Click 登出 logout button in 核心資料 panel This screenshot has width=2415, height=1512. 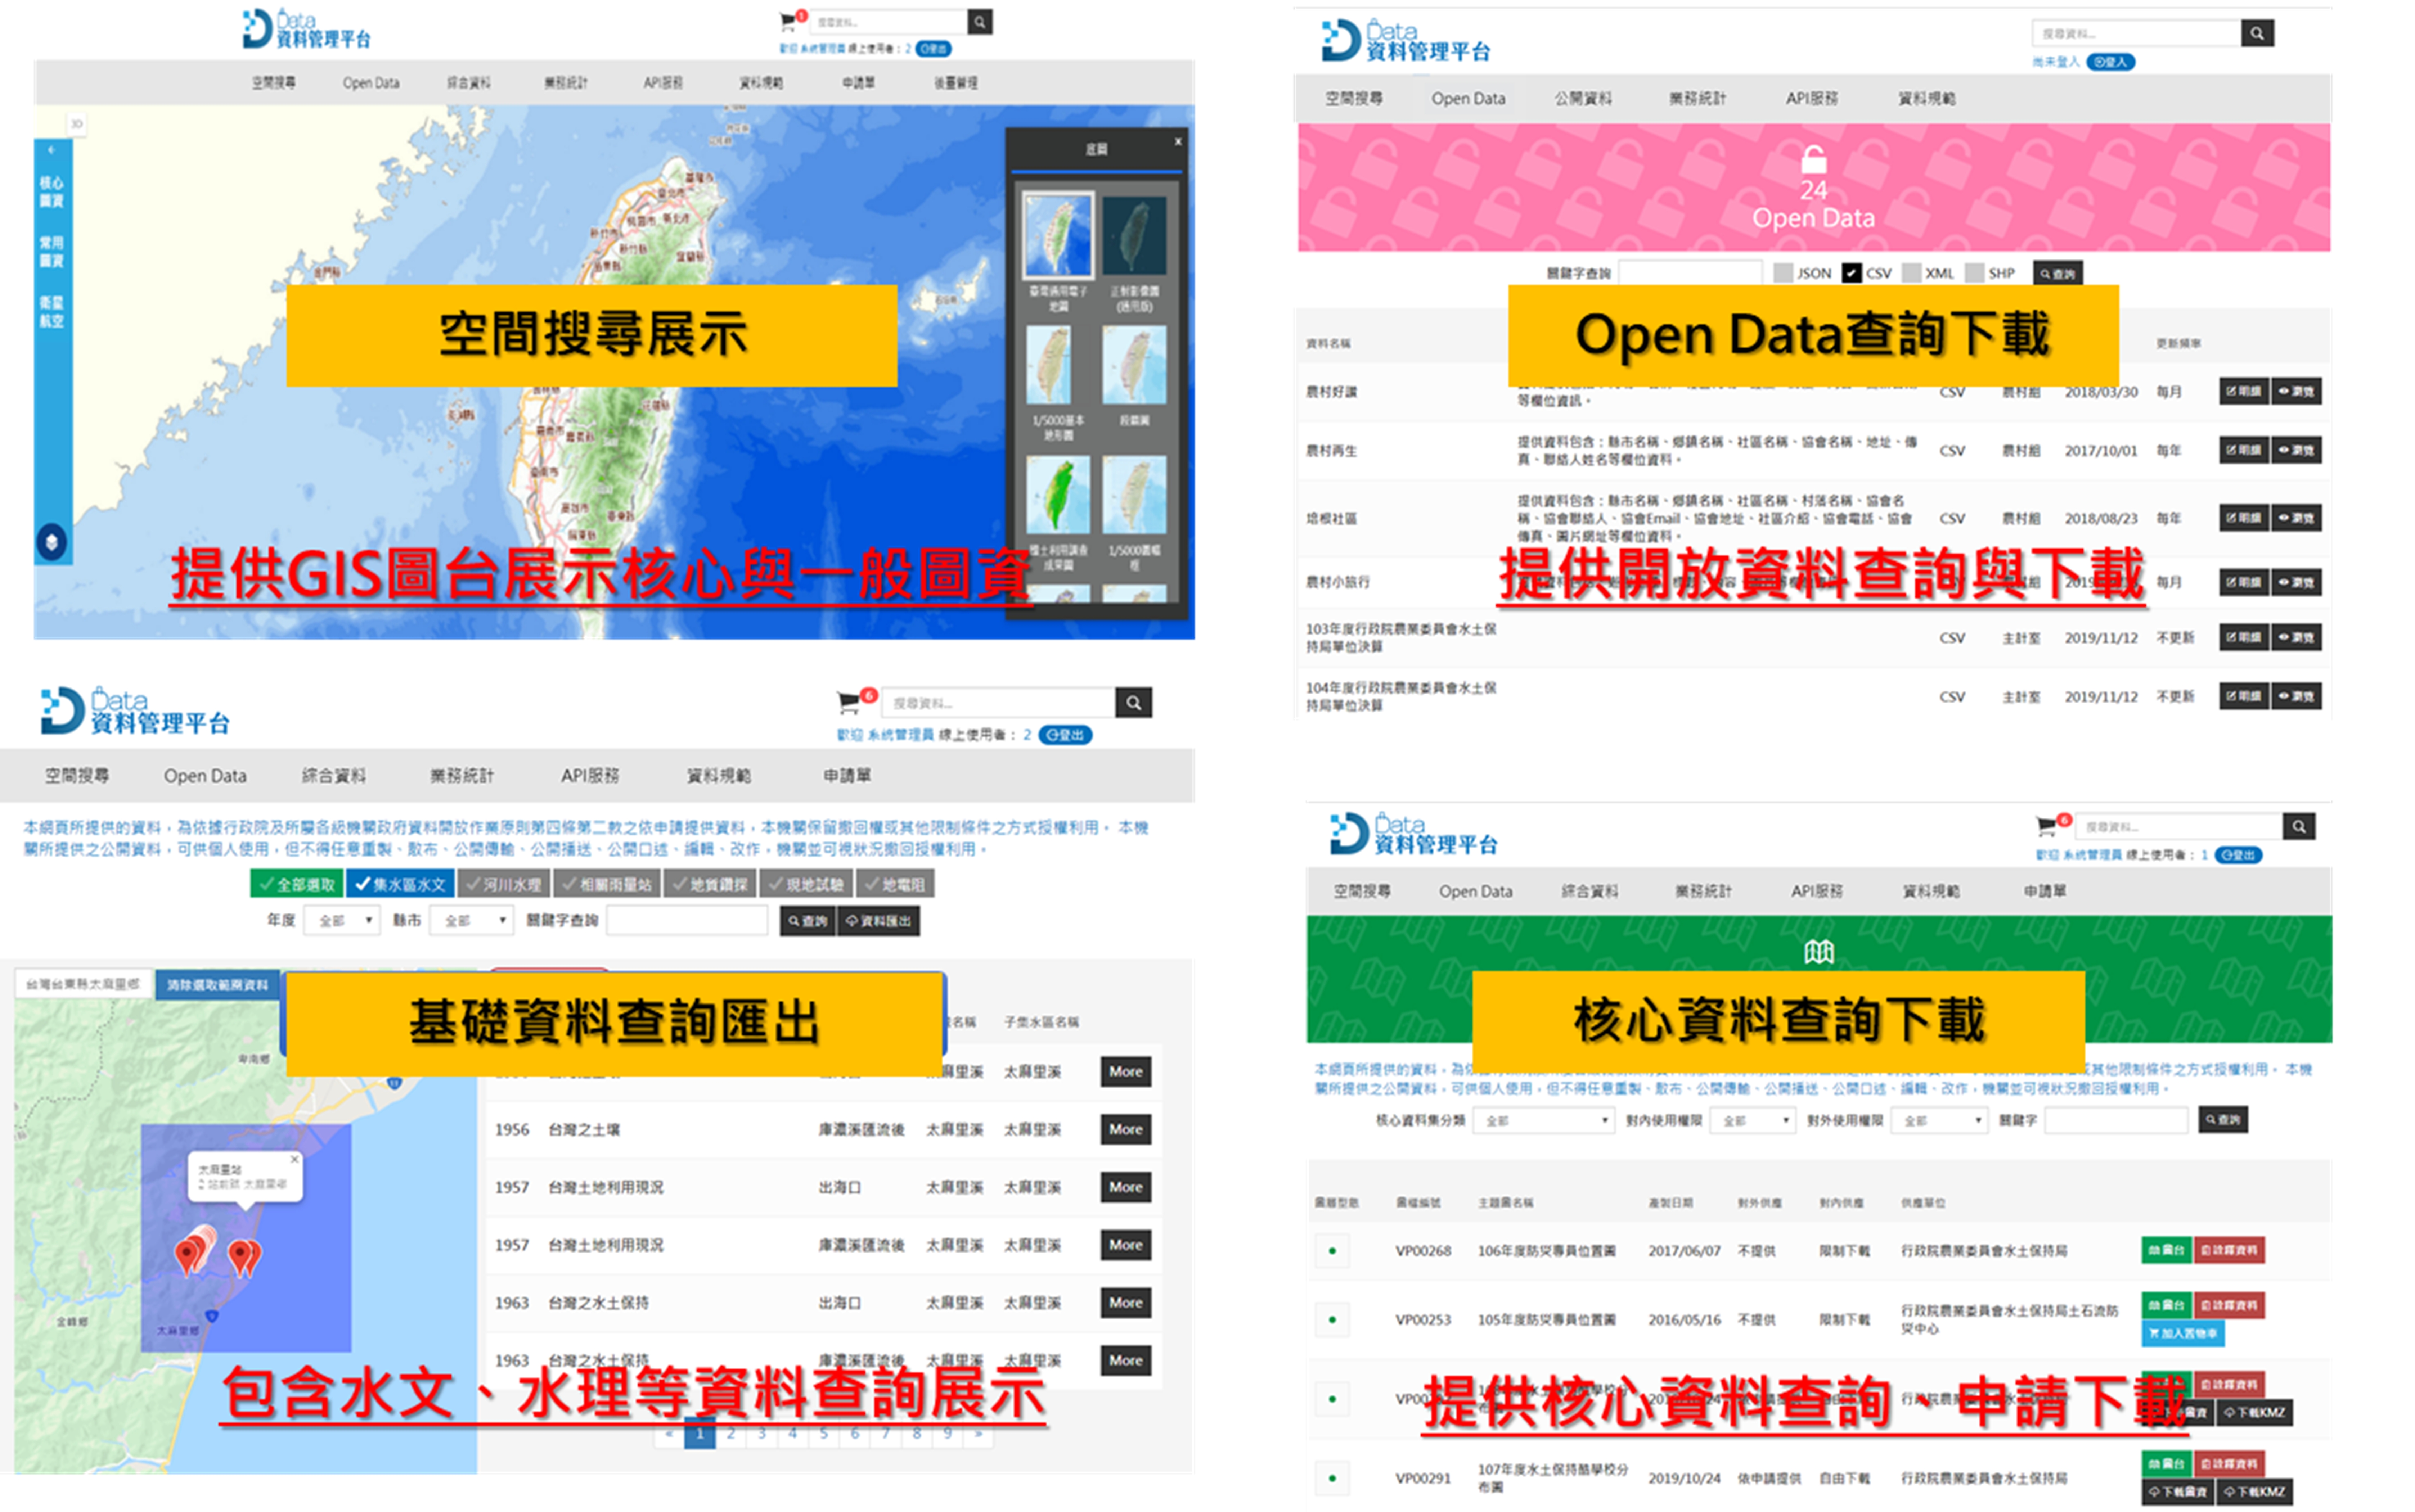click(x=2238, y=855)
